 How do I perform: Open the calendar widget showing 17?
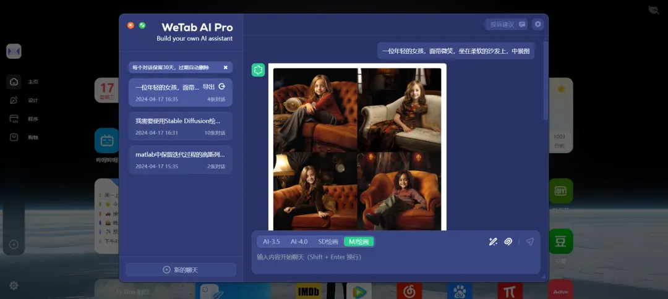(106, 90)
